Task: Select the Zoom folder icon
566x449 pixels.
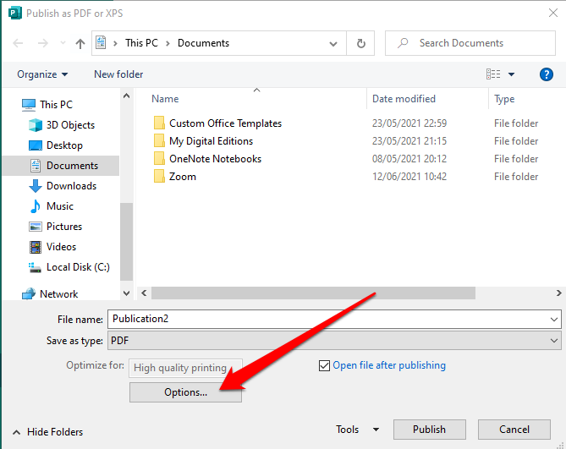Action: pyautogui.click(x=159, y=177)
